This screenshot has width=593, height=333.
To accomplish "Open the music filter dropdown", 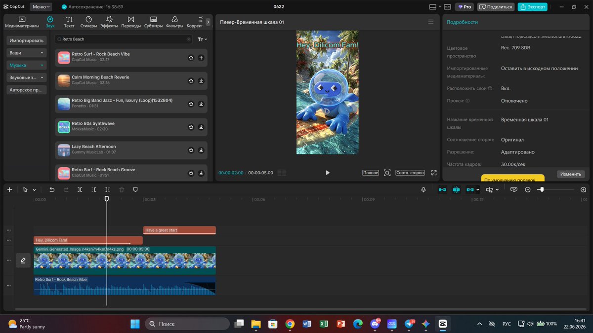I will pos(202,39).
